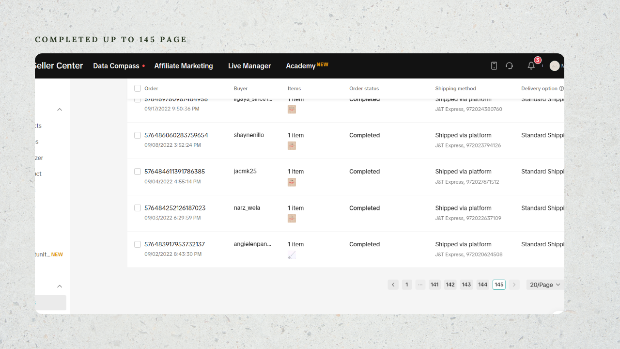Click buyer name narz_wela
Screen dimensions: 620x349
[247, 208]
